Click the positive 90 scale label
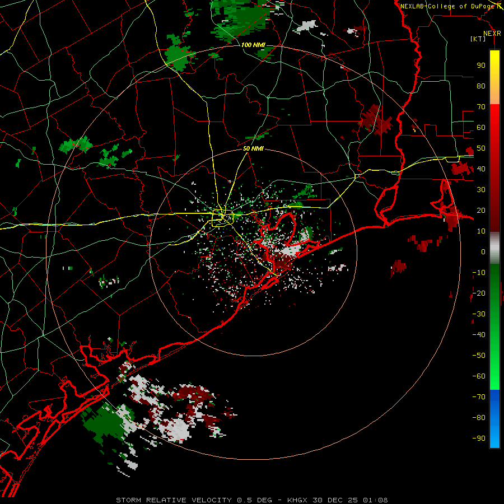This screenshot has height=504, width=504. pyautogui.click(x=481, y=66)
